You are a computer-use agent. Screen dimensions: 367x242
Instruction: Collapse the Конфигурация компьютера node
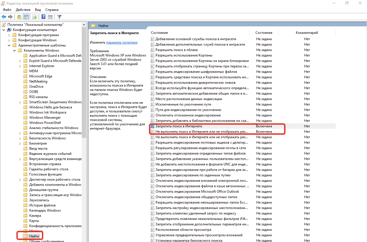pos(3,30)
